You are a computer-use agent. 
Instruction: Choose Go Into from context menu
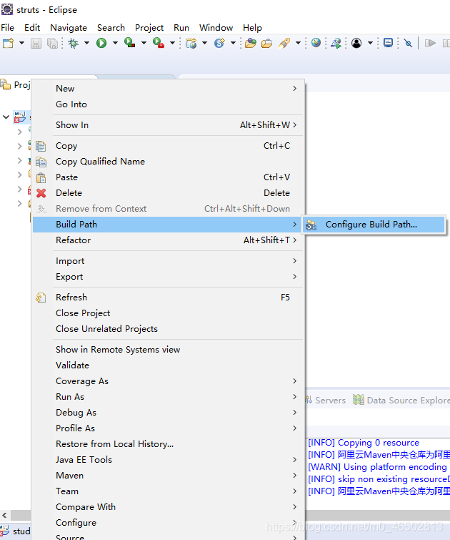pos(168,104)
